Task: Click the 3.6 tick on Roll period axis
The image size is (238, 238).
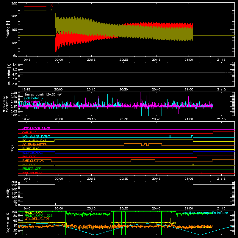Action: (x=15, y=84)
